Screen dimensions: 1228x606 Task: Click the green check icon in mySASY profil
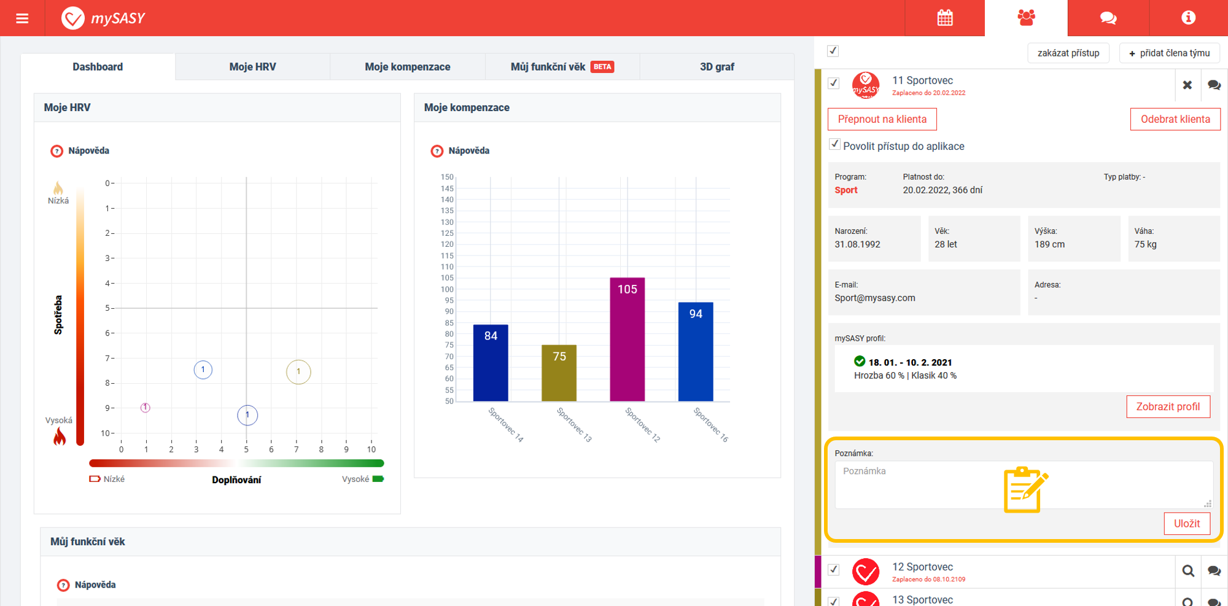(x=860, y=362)
